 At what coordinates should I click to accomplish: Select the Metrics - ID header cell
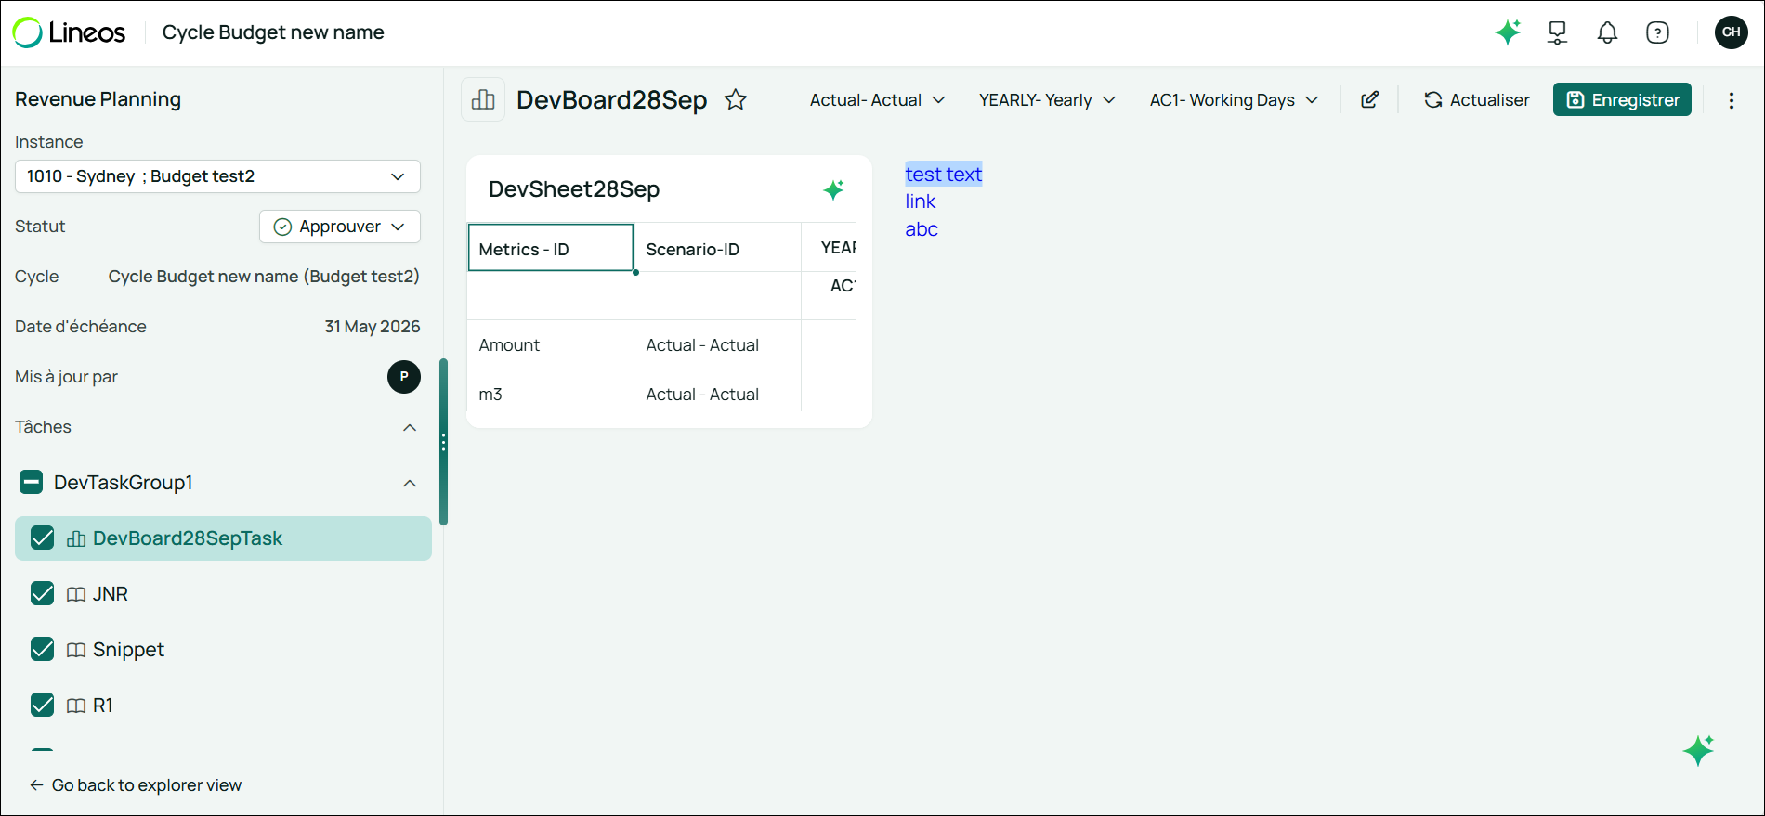tap(551, 248)
